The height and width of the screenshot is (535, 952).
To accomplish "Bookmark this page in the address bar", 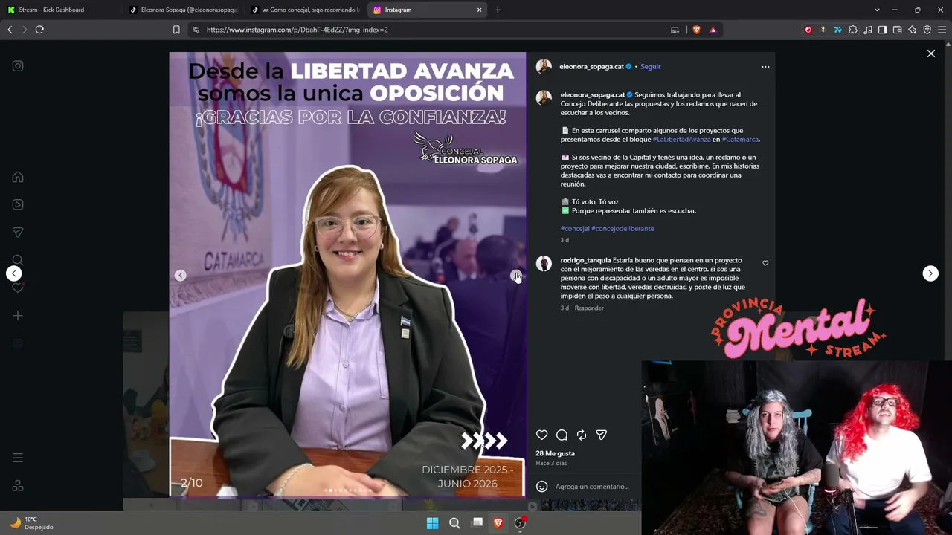I will click(x=176, y=30).
